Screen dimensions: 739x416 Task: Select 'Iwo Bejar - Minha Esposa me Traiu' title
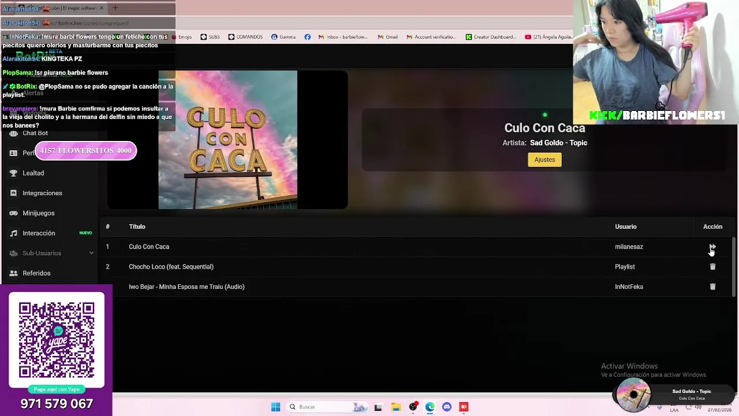(186, 287)
